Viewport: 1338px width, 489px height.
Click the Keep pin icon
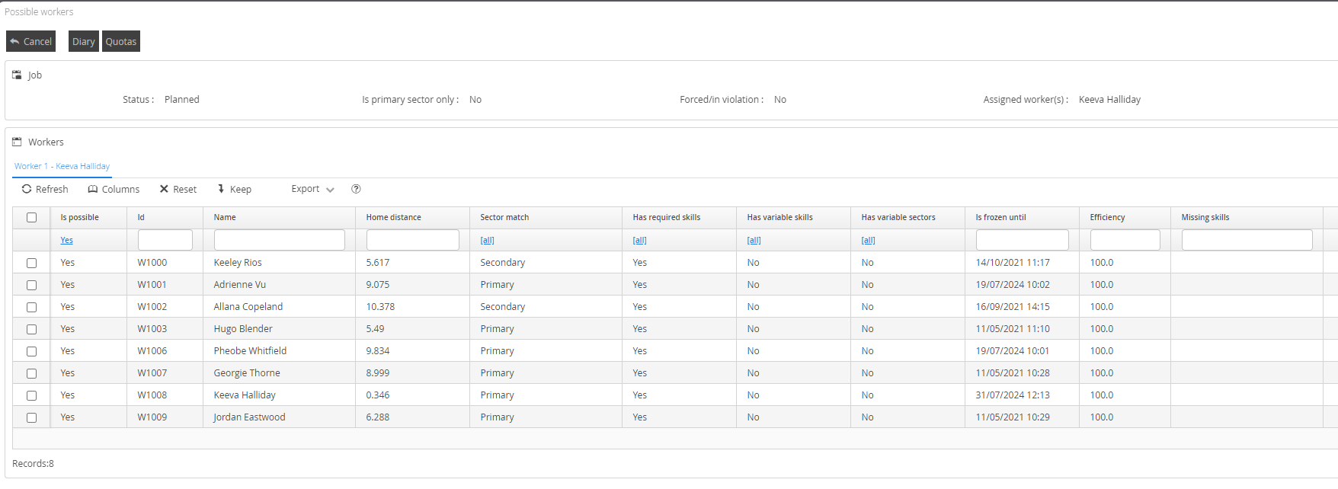click(221, 189)
